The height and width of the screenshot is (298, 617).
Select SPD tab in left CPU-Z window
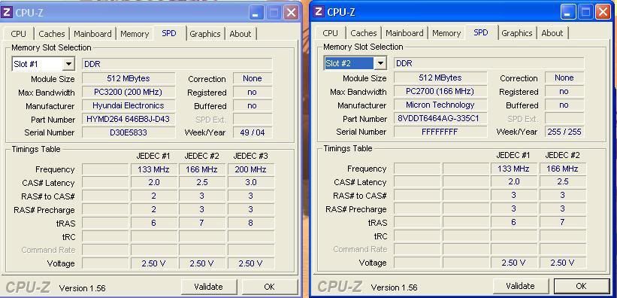coord(169,33)
